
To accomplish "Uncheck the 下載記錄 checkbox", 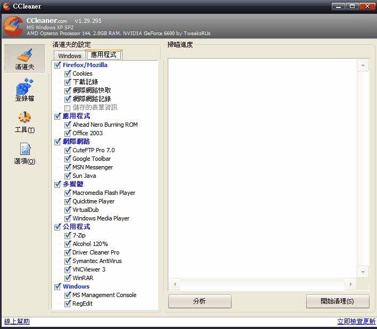I will pyautogui.click(x=68, y=82).
